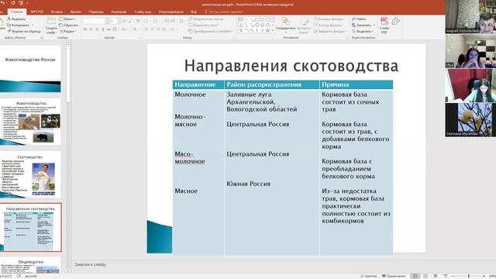Switch to Normal view via status bar icon
Image resolution: width=496 pixels, height=279 pixels.
pyautogui.click(x=415, y=276)
